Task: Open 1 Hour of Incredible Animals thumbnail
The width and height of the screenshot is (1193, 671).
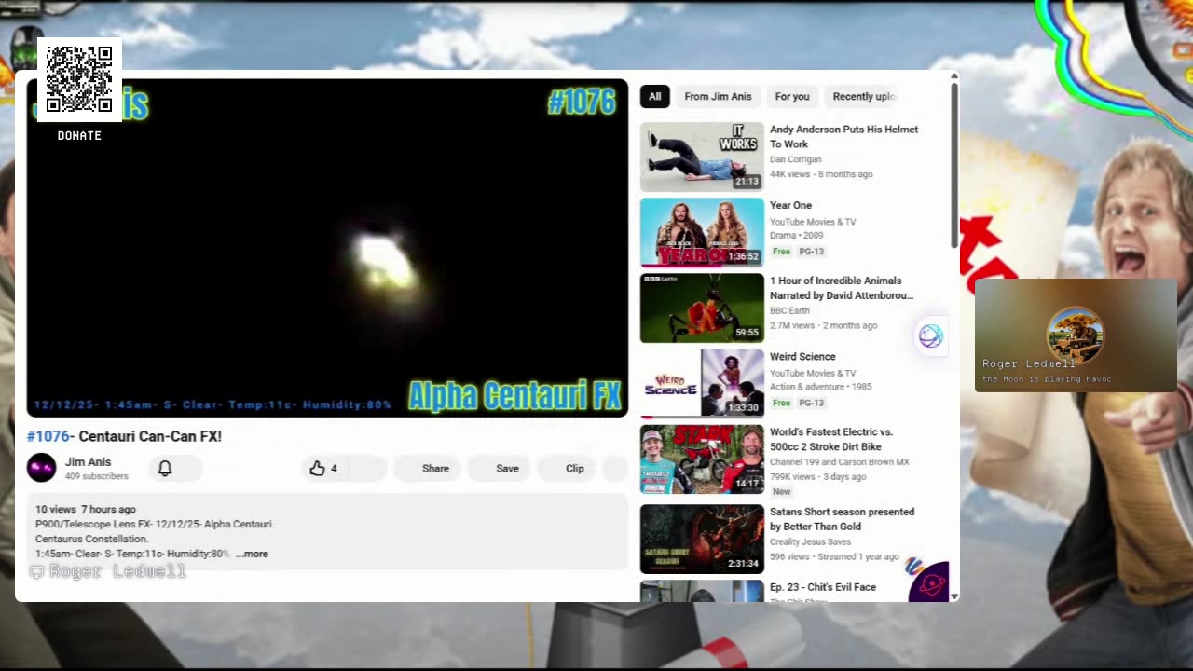Action: [x=702, y=308]
